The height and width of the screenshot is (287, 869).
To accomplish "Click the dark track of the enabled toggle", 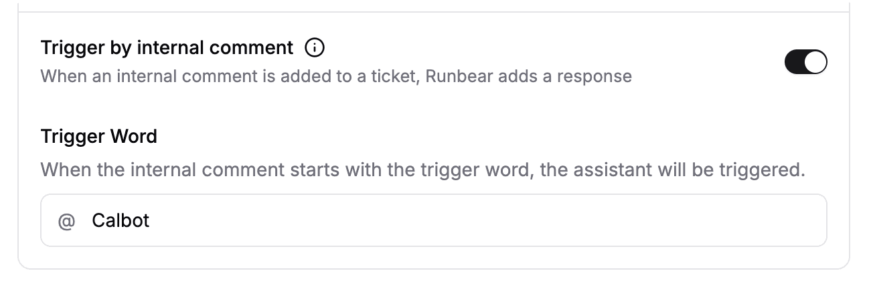I will coord(795,62).
